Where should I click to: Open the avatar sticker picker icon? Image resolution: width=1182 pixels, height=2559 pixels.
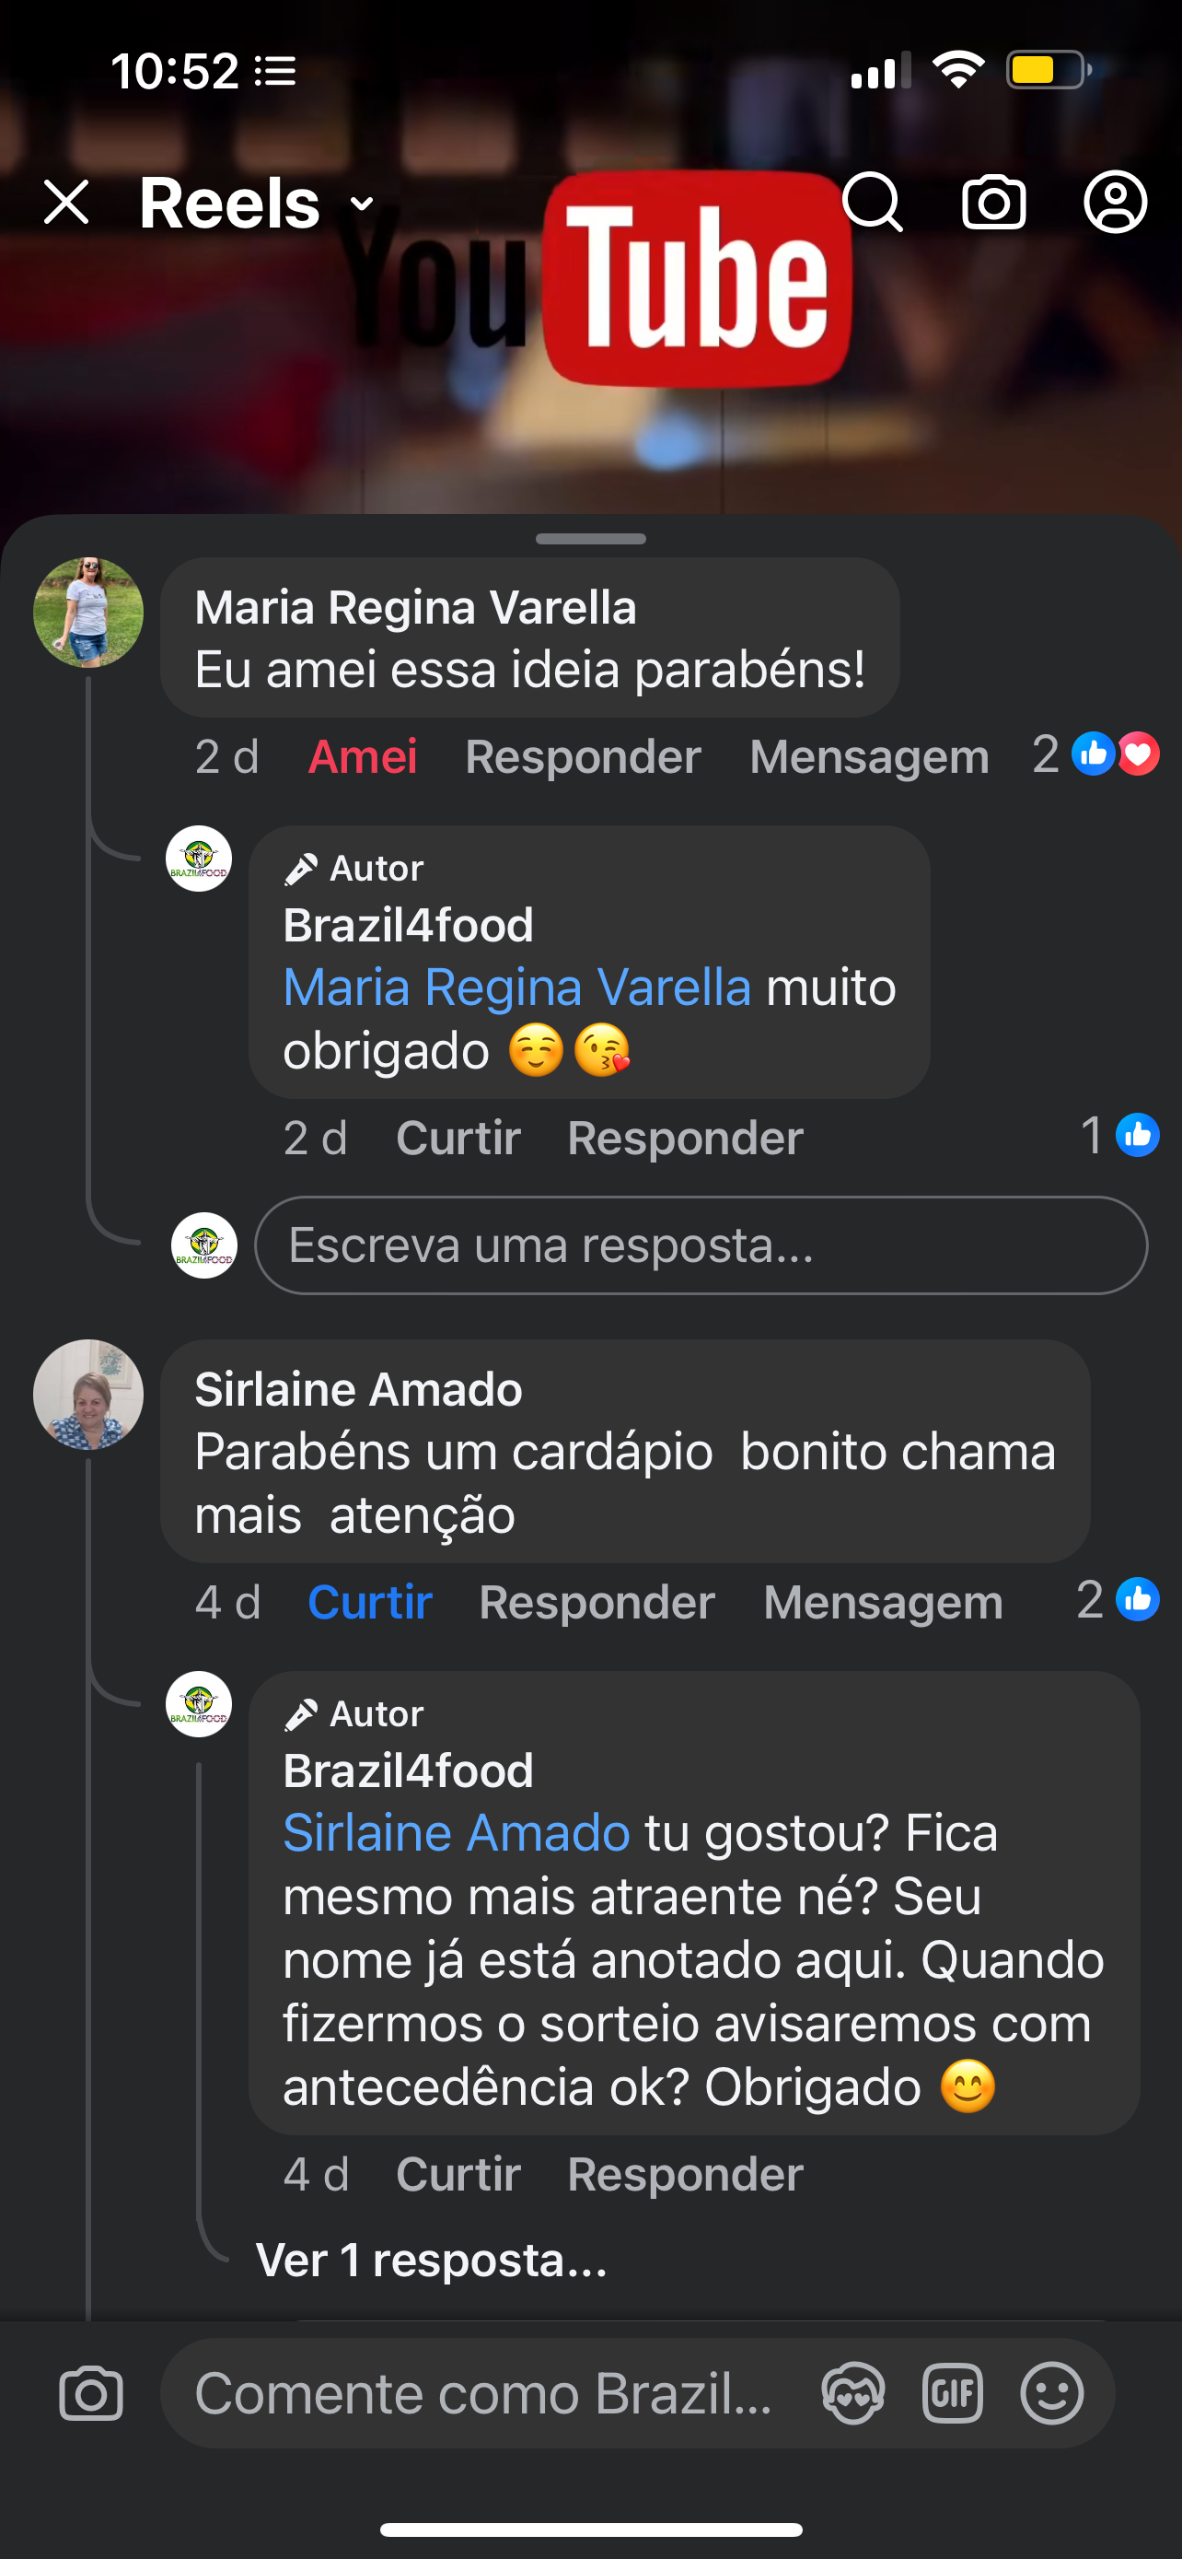[852, 2393]
